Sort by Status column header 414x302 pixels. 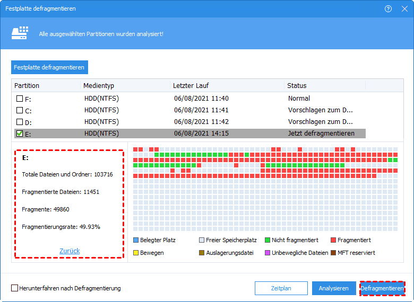(x=325, y=86)
